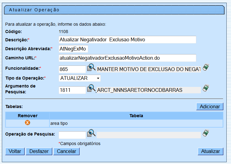This screenshot has width=231, height=164.
Task: Focus the Descrição text field
Action: click(127, 40)
